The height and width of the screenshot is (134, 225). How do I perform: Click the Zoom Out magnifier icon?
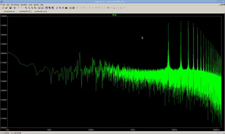(32, 8)
